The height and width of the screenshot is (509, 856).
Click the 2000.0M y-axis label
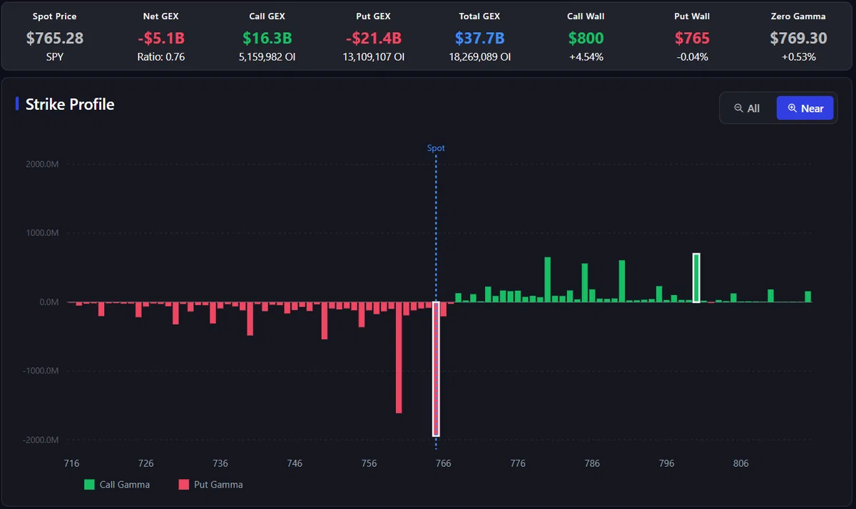click(x=42, y=164)
